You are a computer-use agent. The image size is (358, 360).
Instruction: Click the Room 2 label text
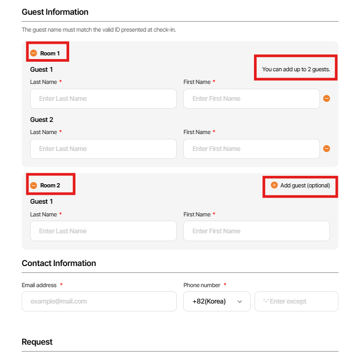(50, 185)
